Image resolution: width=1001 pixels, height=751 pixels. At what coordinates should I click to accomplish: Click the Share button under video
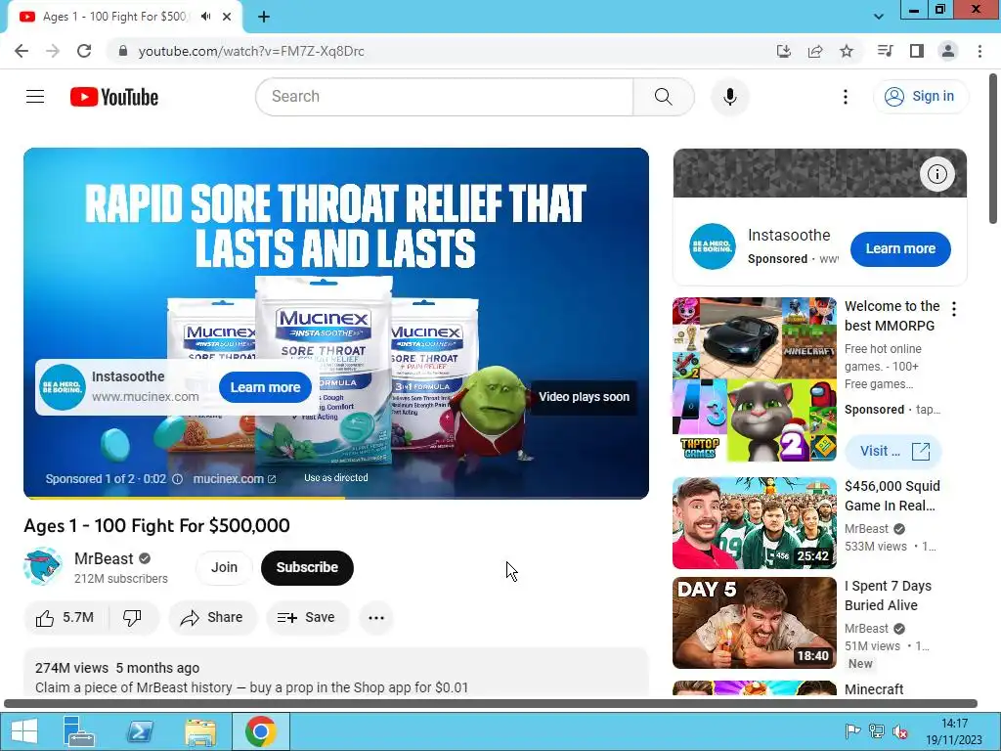pyautogui.click(x=212, y=618)
